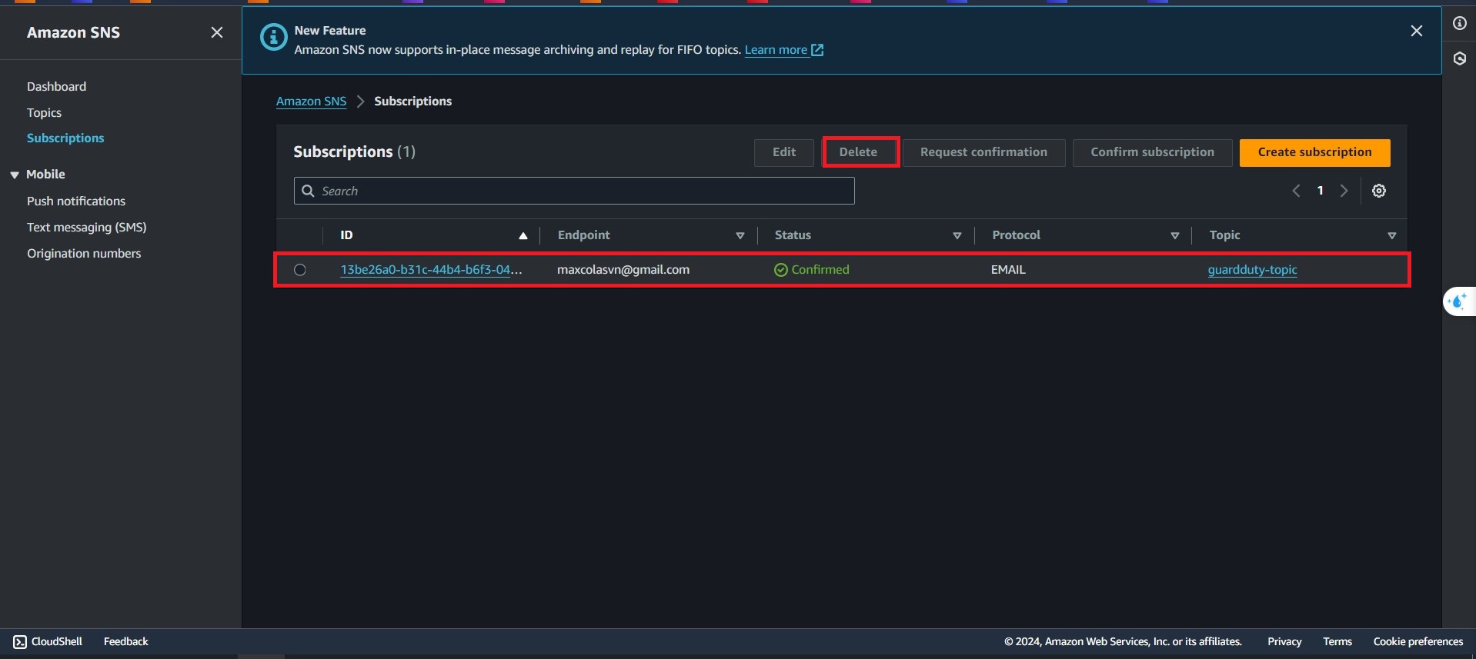Click Create subscription button

[1314, 152]
